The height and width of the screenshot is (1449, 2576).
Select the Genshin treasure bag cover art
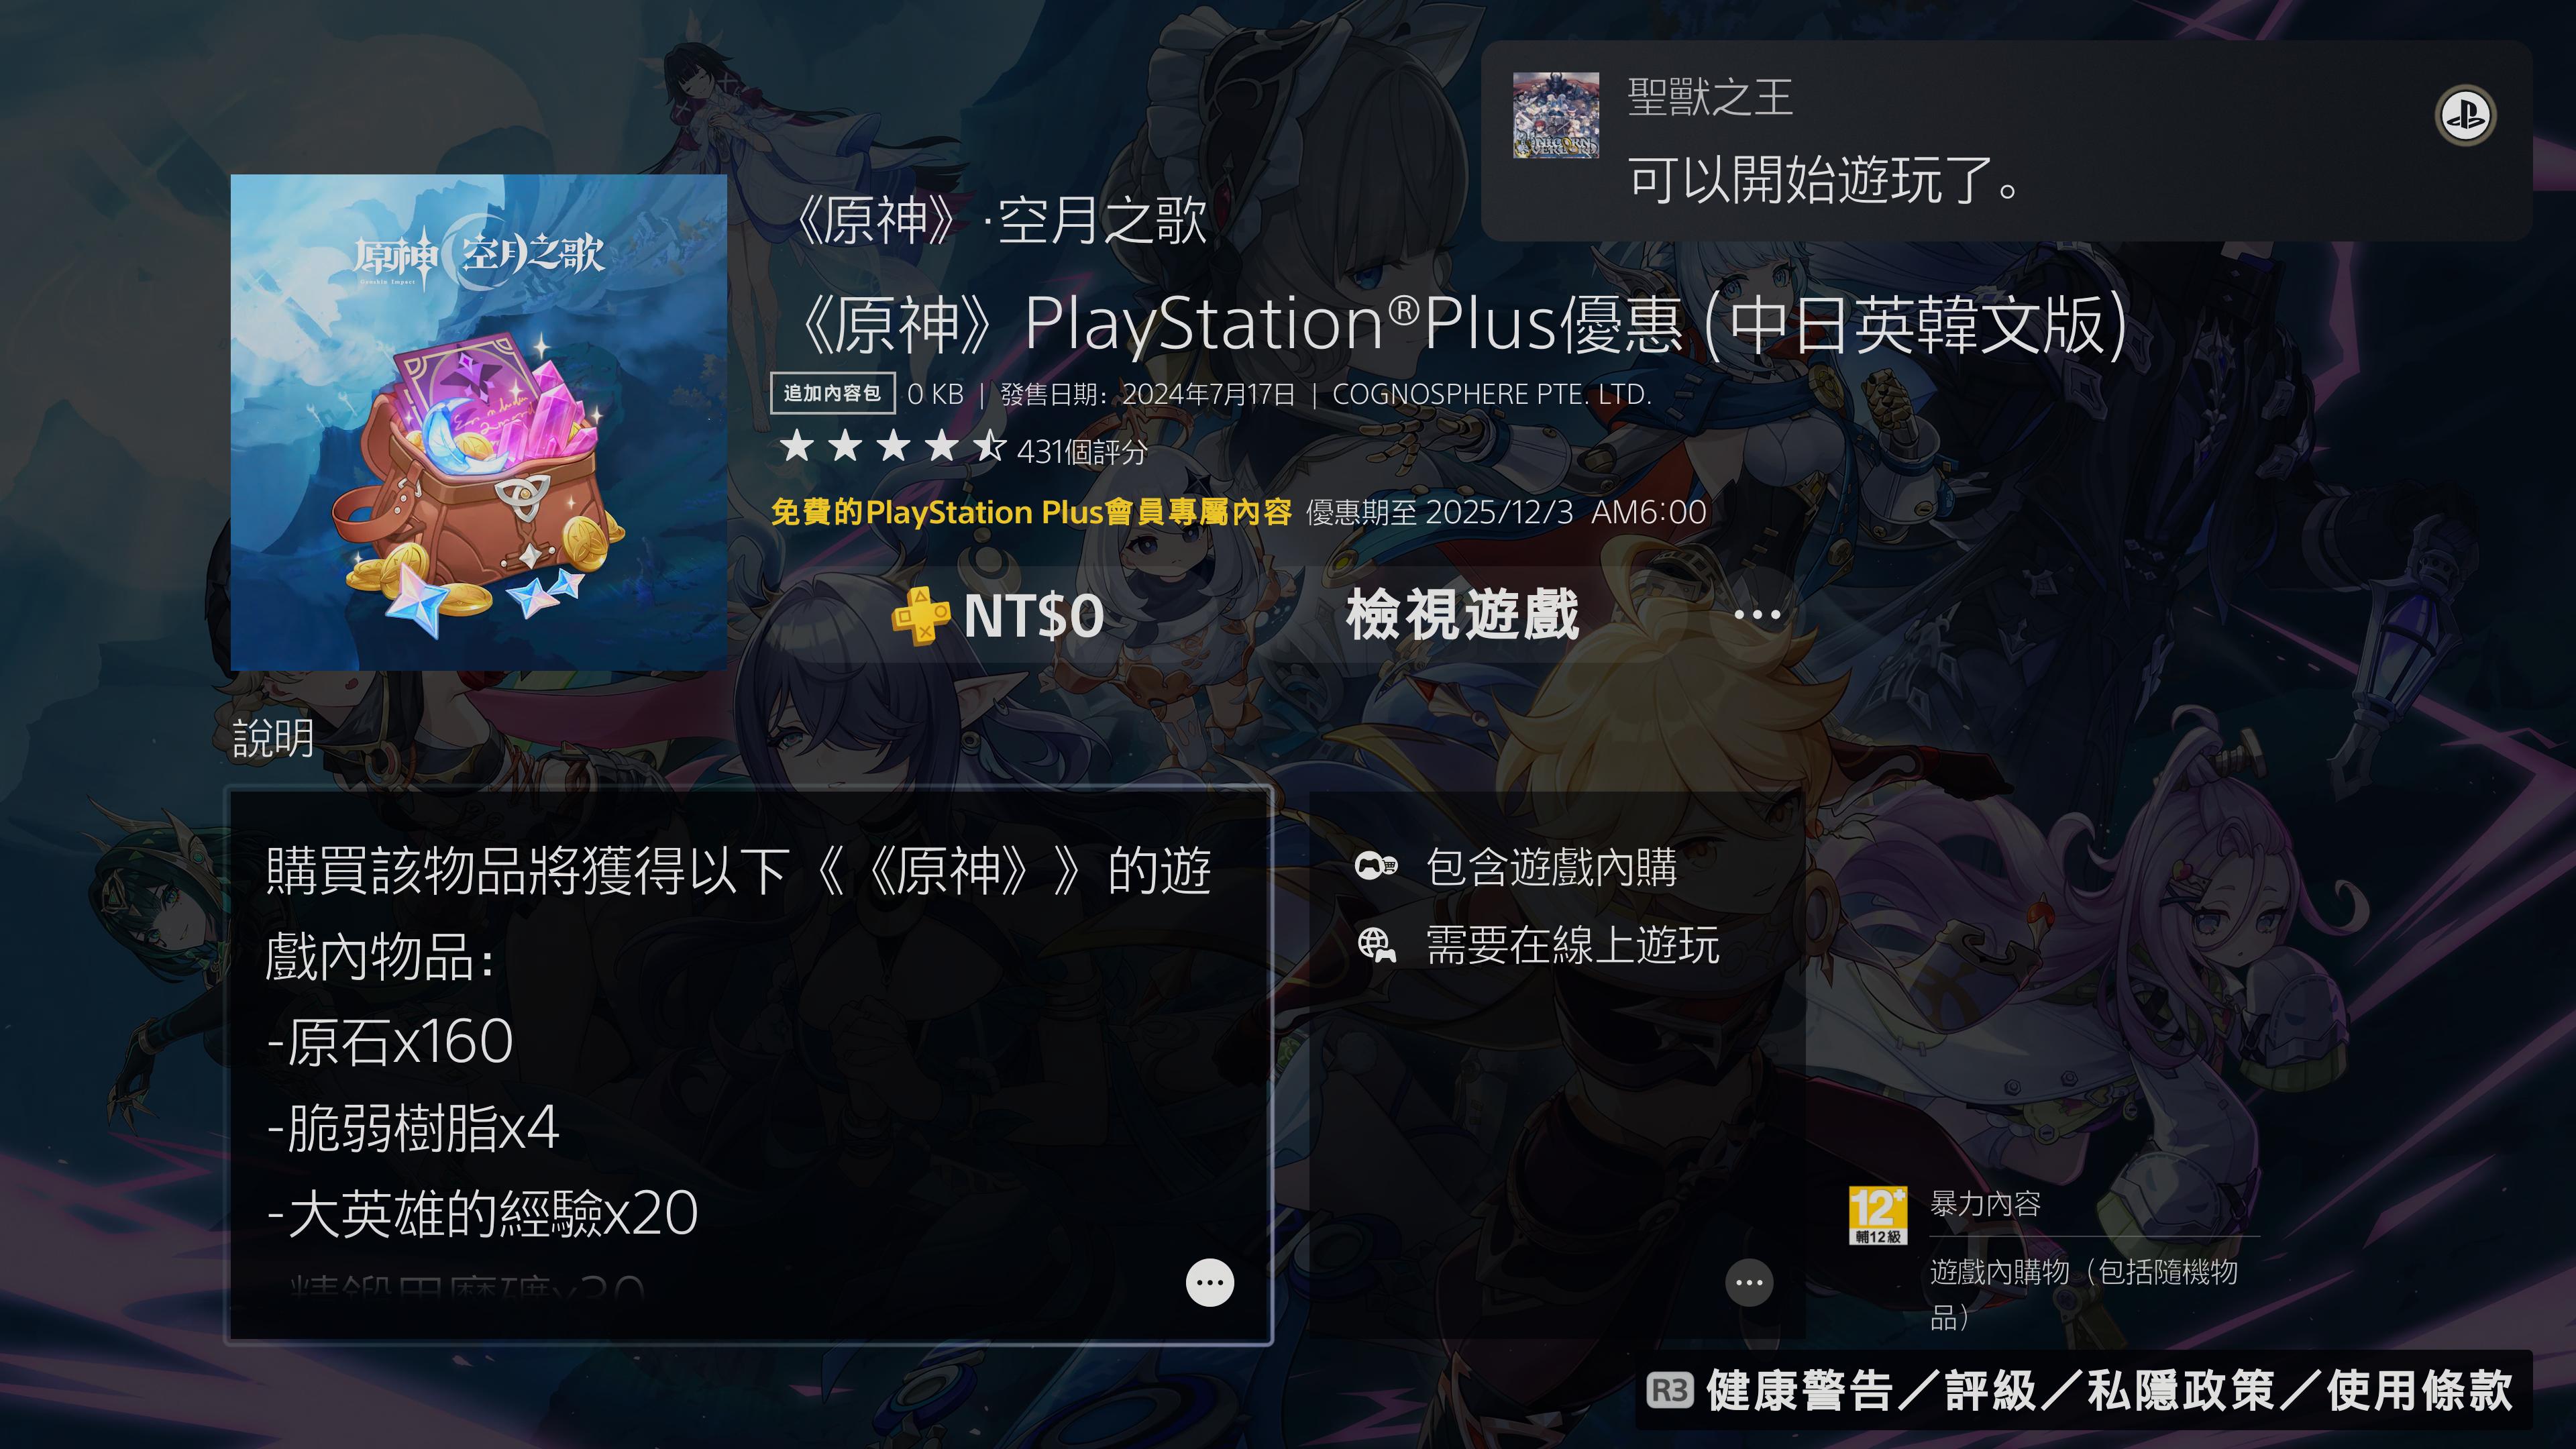[x=479, y=422]
